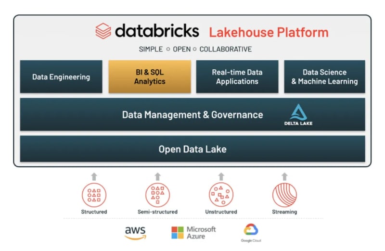This screenshot has height=251, width=385.
Task: Select the Streaming data circle icon
Action: 284,195
